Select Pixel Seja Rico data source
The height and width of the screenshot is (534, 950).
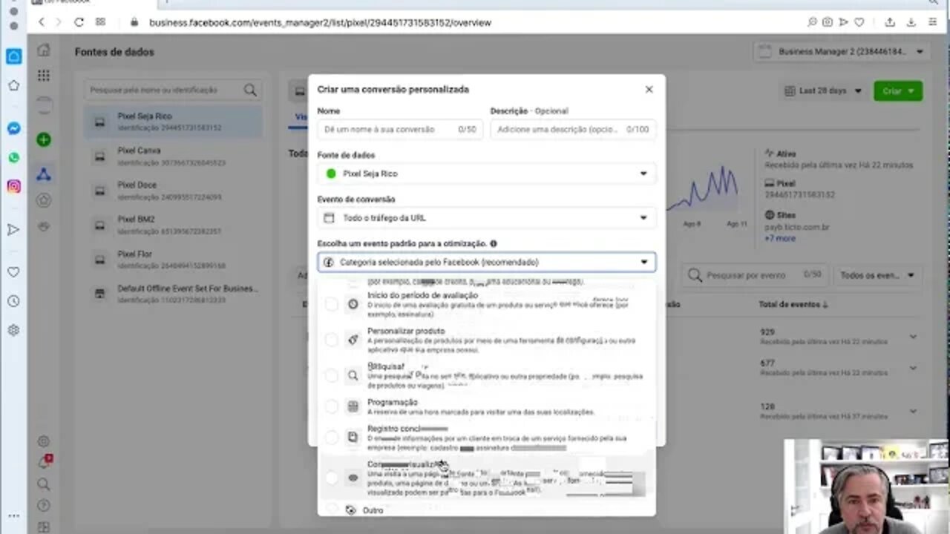click(172, 122)
